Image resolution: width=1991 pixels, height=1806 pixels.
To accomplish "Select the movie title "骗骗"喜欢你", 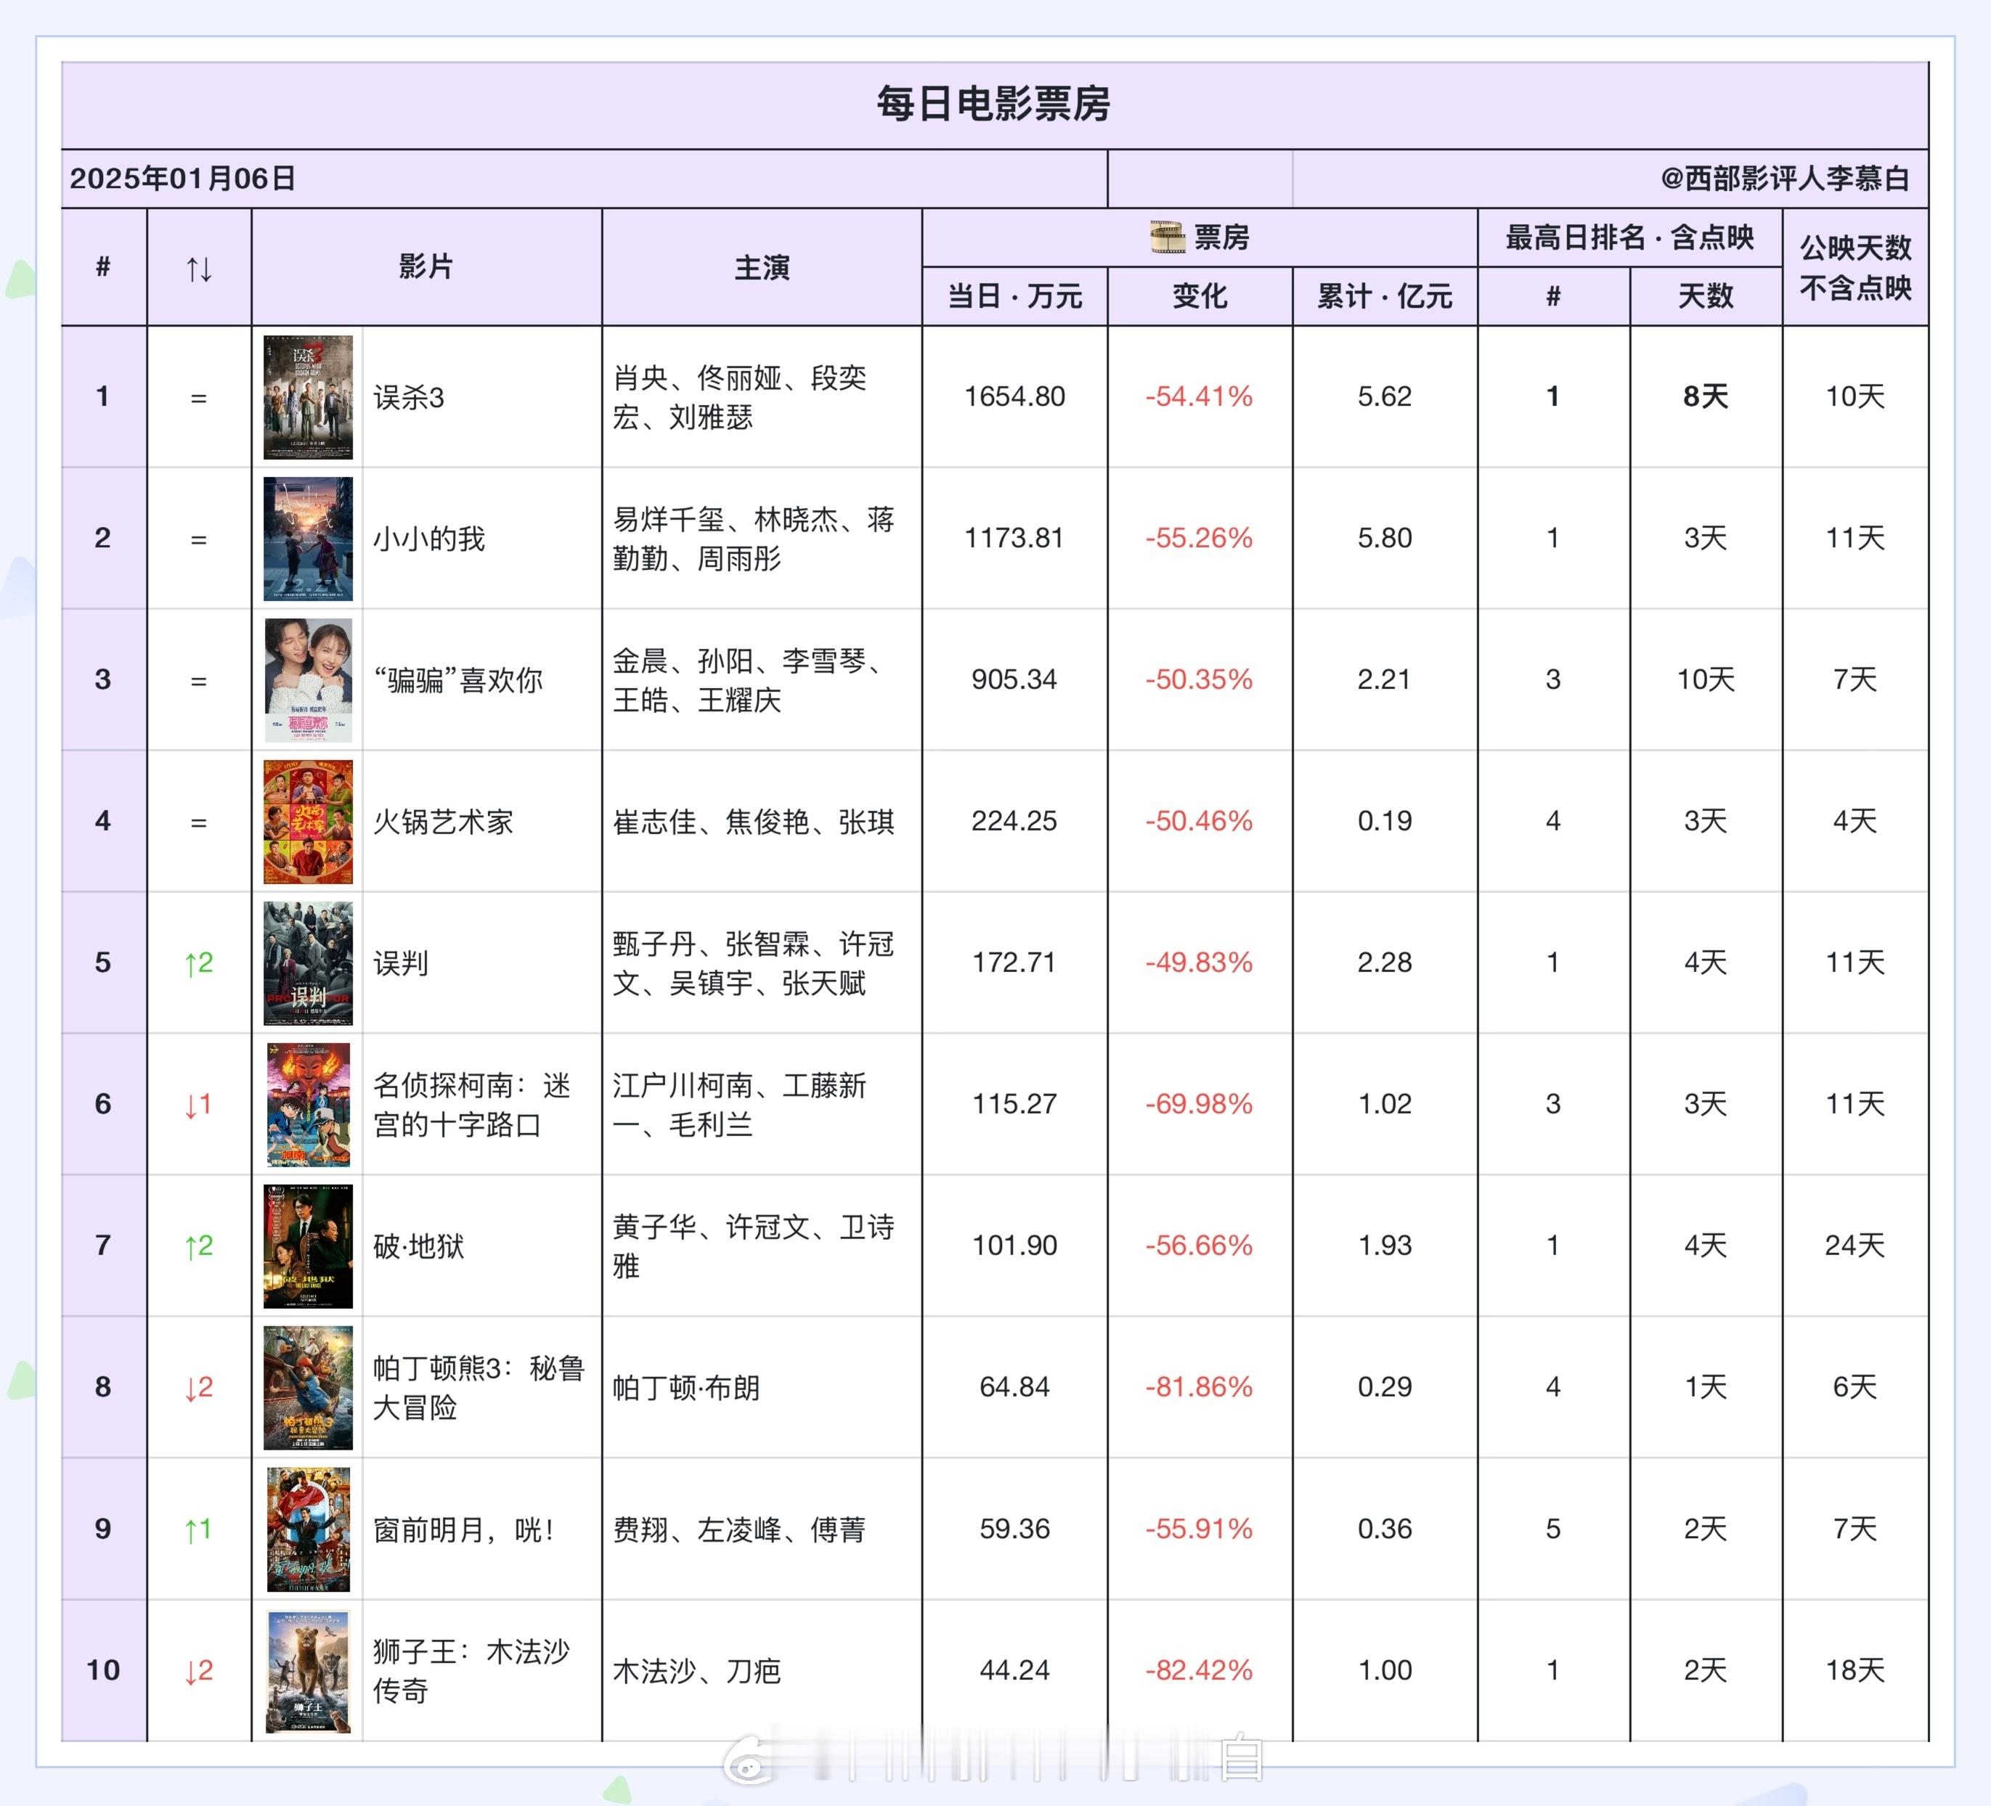I will [458, 680].
